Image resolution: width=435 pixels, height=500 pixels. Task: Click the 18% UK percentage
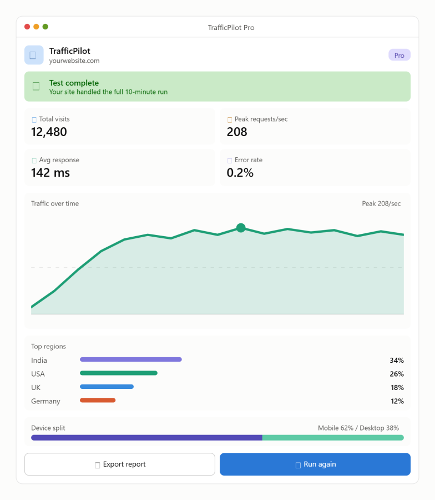tap(397, 388)
